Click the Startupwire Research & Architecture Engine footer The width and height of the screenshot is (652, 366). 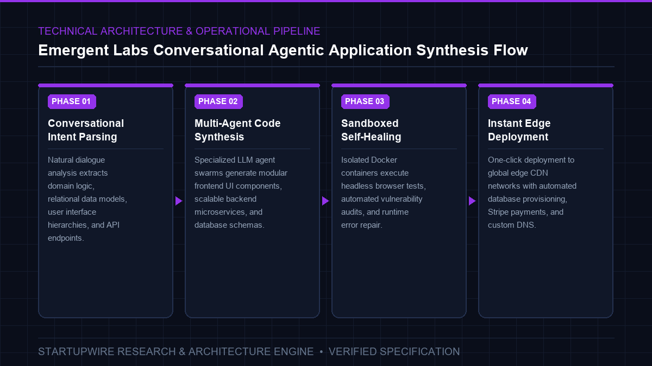(x=176, y=352)
